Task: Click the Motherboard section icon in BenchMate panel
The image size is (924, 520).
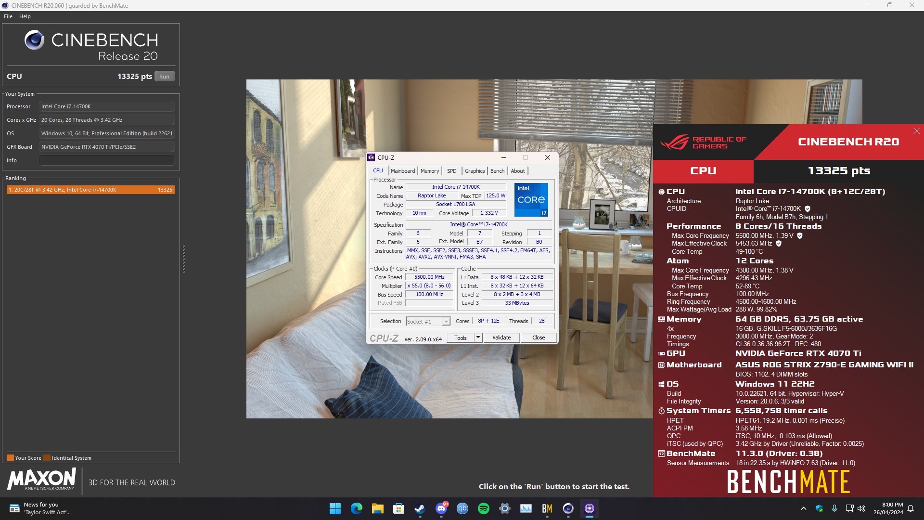Action: tap(661, 365)
